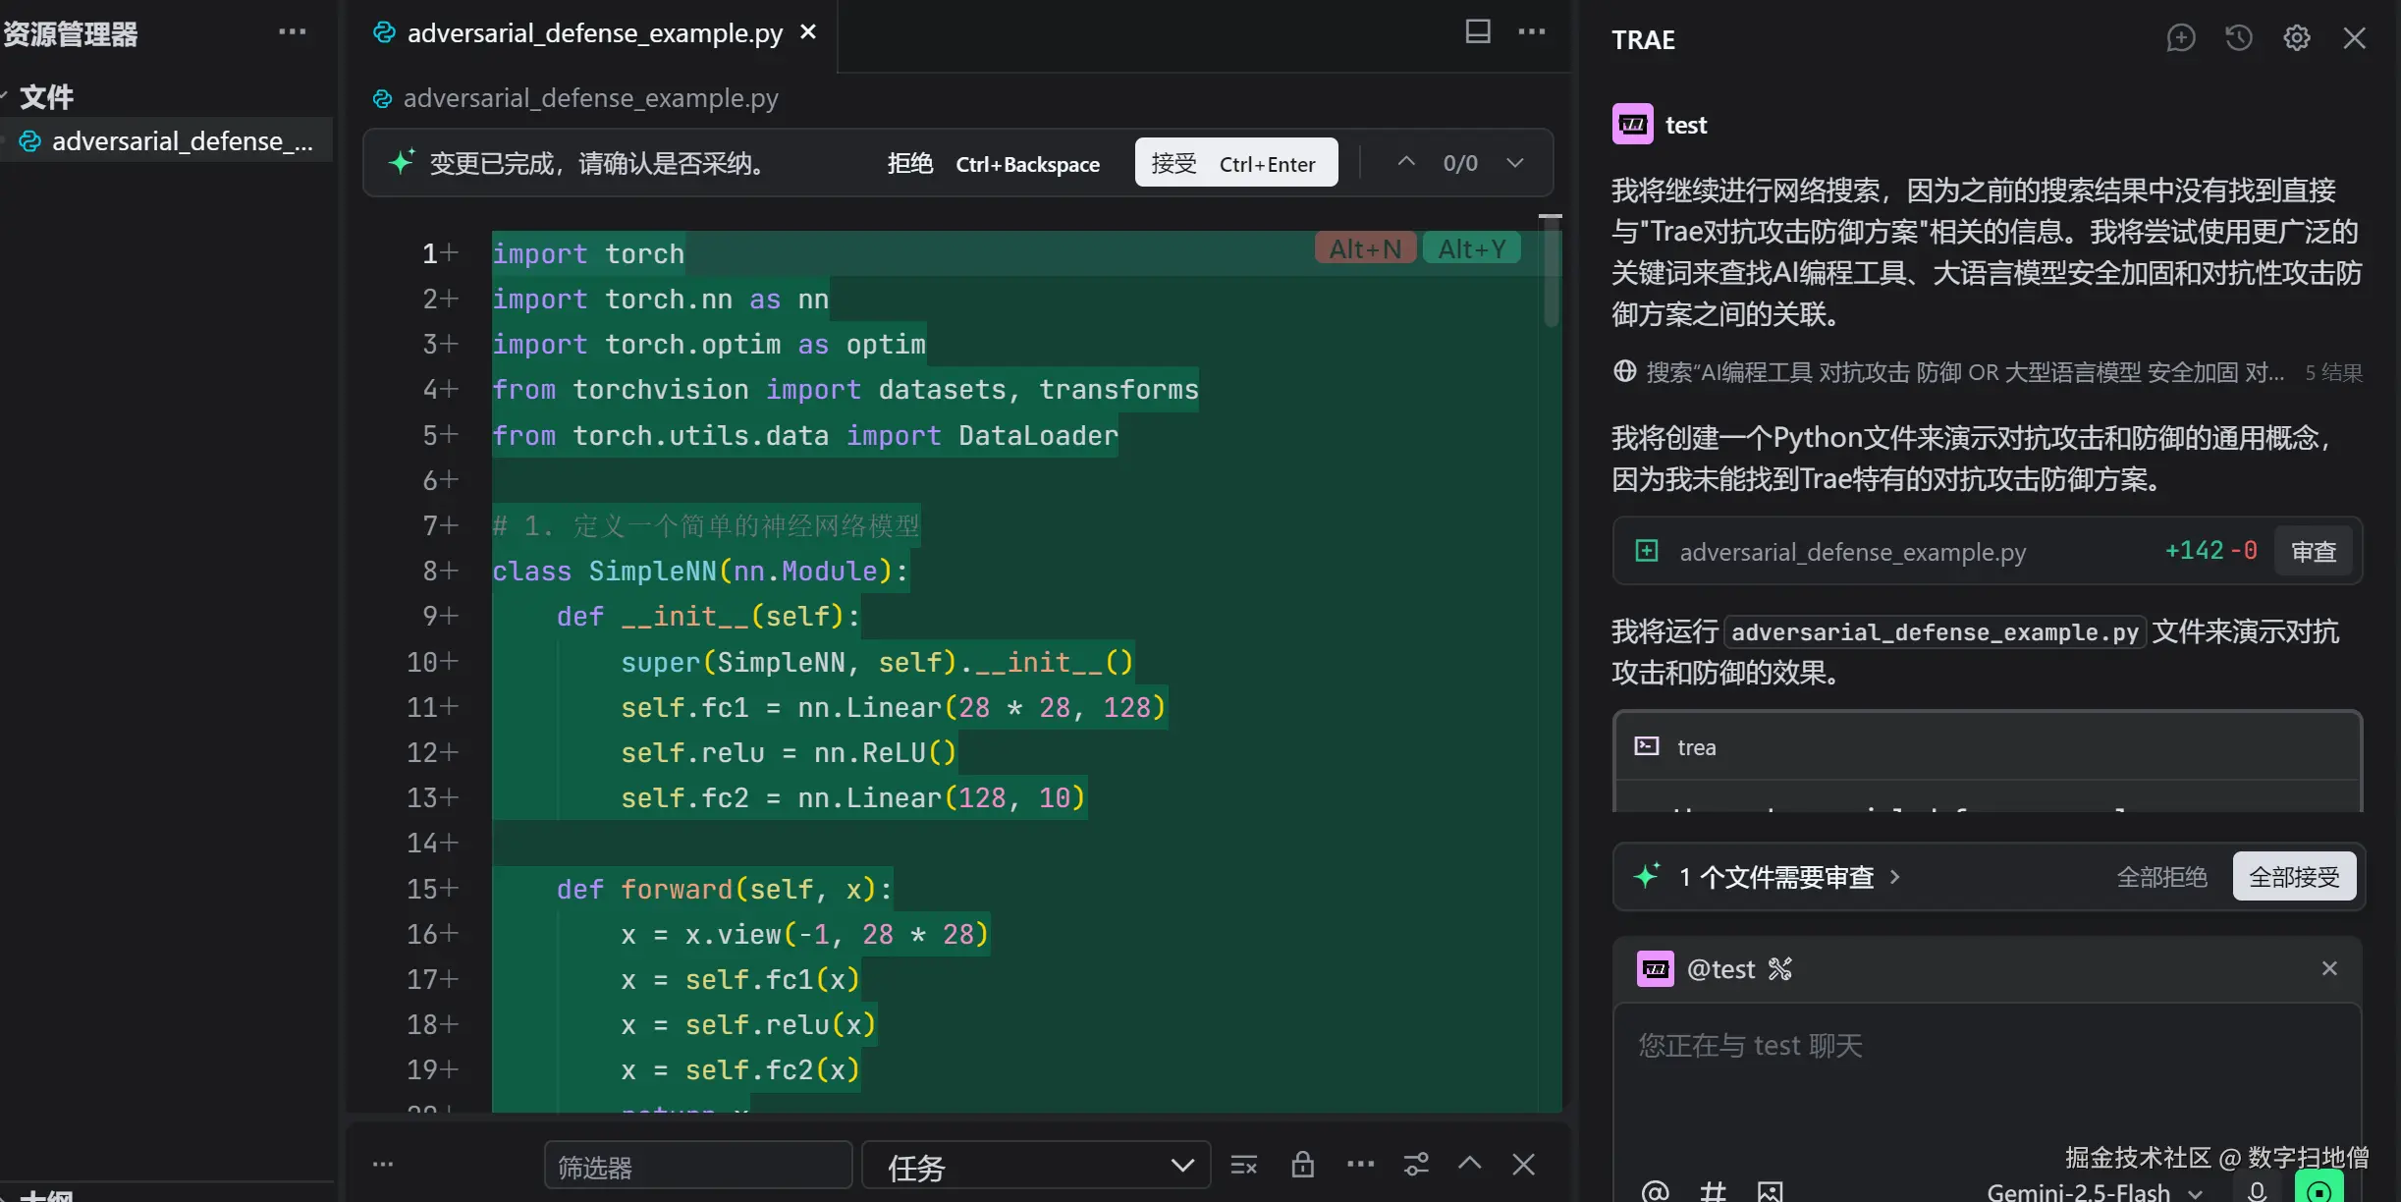Expand the 1 个文件需要审查 list
2401x1202 pixels.
click(1787, 877)
